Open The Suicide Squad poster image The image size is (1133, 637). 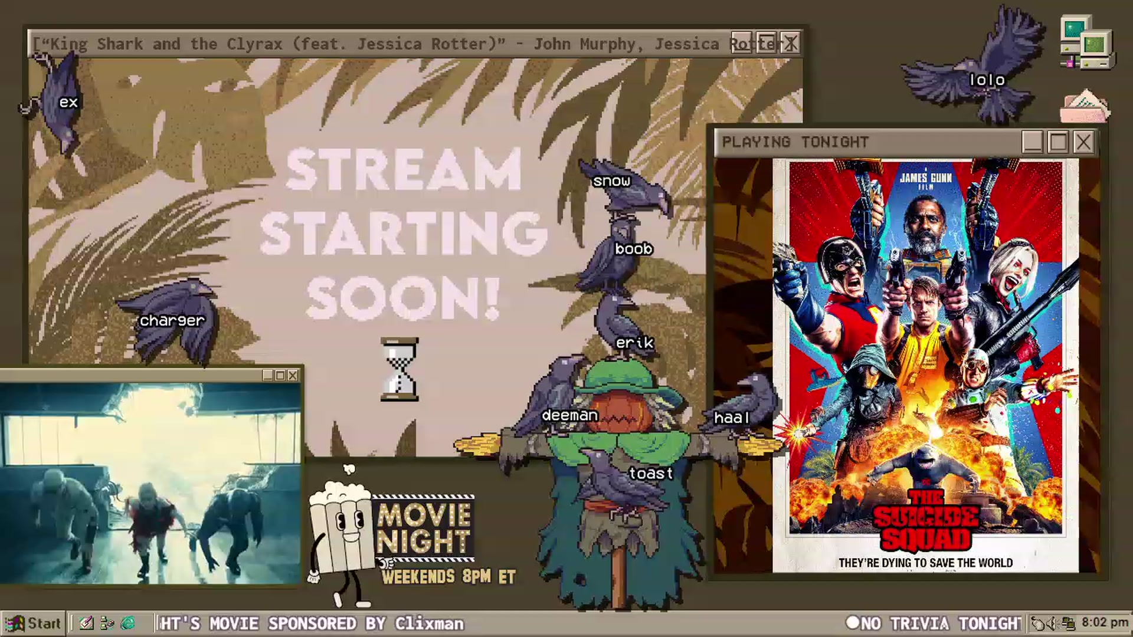tap(925, 366)
